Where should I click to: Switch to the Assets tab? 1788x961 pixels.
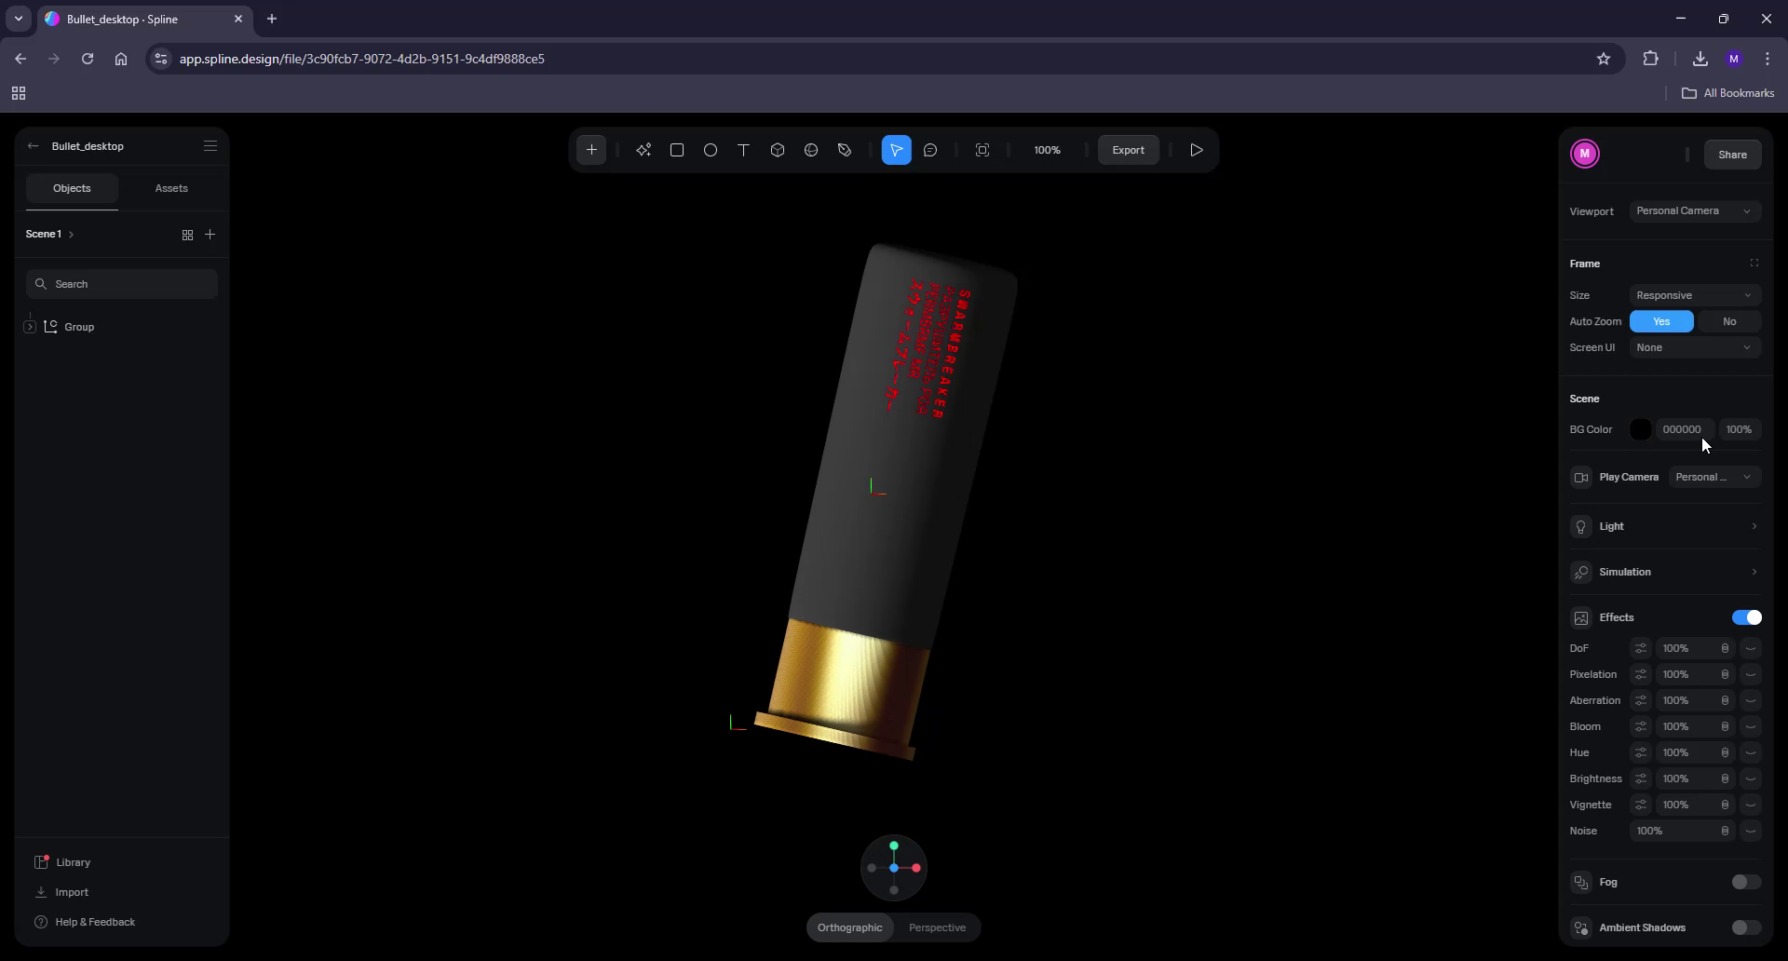pos(171,188)
